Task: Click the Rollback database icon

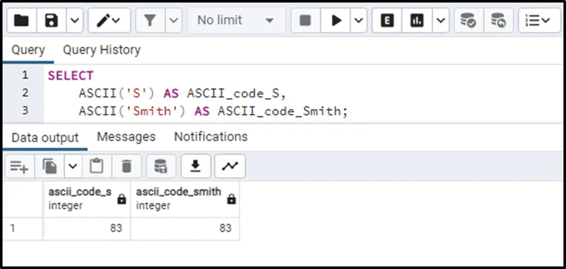Action: [x=498, y=21]
